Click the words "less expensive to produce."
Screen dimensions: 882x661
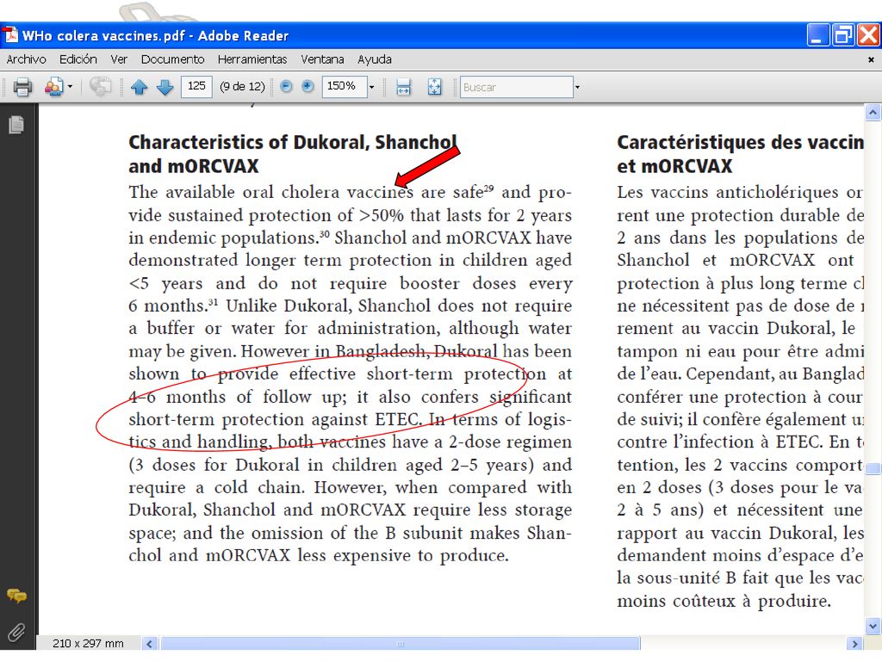coord(403,556)
